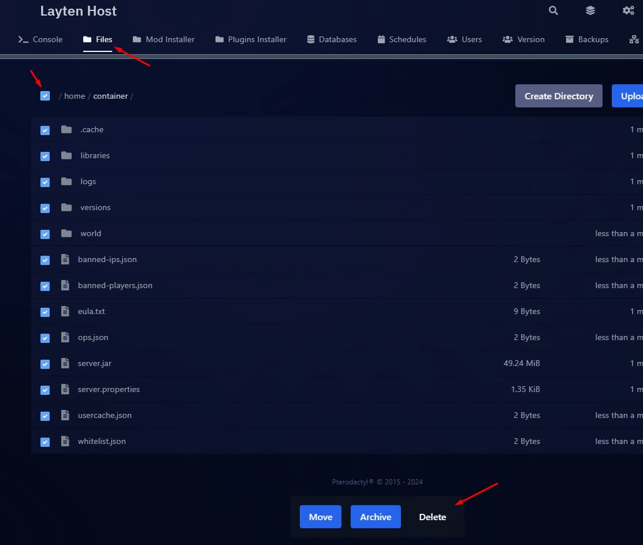This screenshot has height=545, width=643.
Task: Click the Create Directory button
Action: [559, 96]
